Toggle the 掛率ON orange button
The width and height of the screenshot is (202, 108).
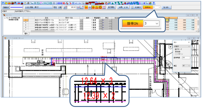click(148, 7)
